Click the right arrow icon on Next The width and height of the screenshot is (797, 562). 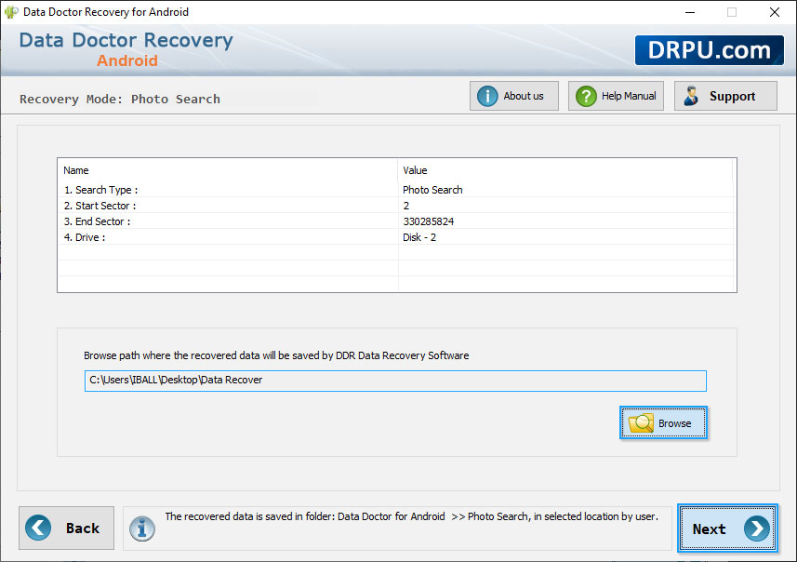coord(756,529)
